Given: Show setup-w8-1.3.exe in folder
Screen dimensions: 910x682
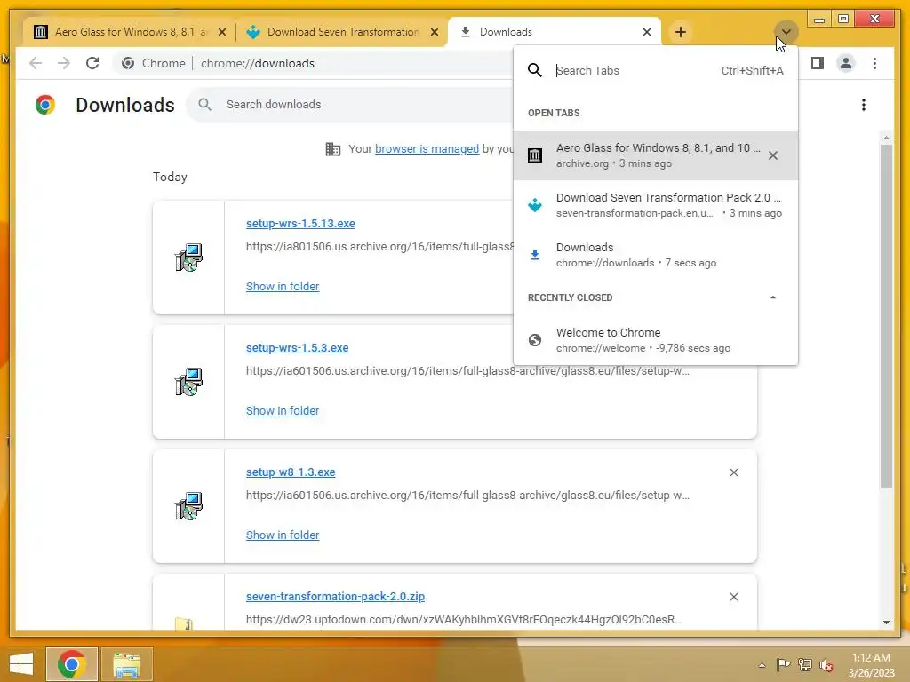Looking at the screenshot, I should (x=282, y=535).
